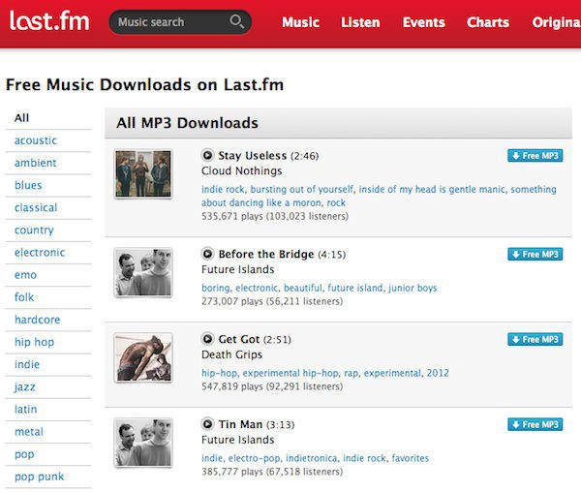
Task: Filter downloads by indie in sidebar
Action: tap(27, 364)
